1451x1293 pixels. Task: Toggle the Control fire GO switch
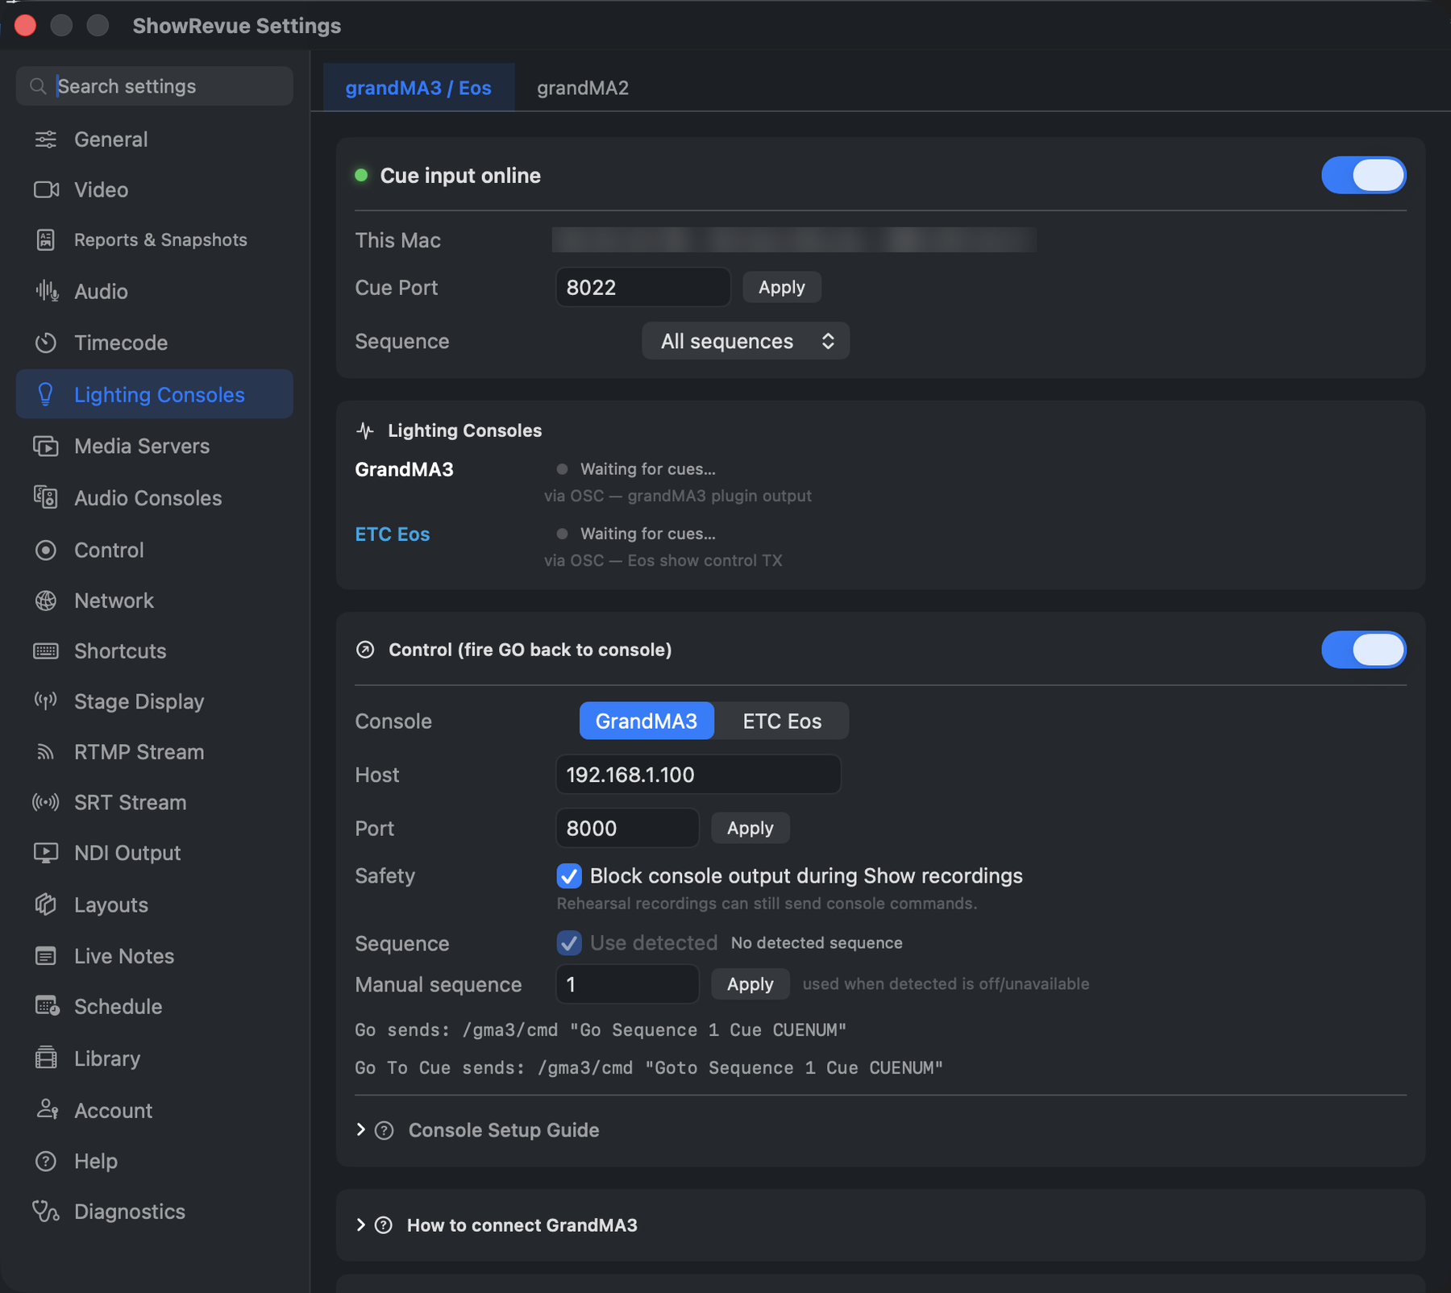1363,650
